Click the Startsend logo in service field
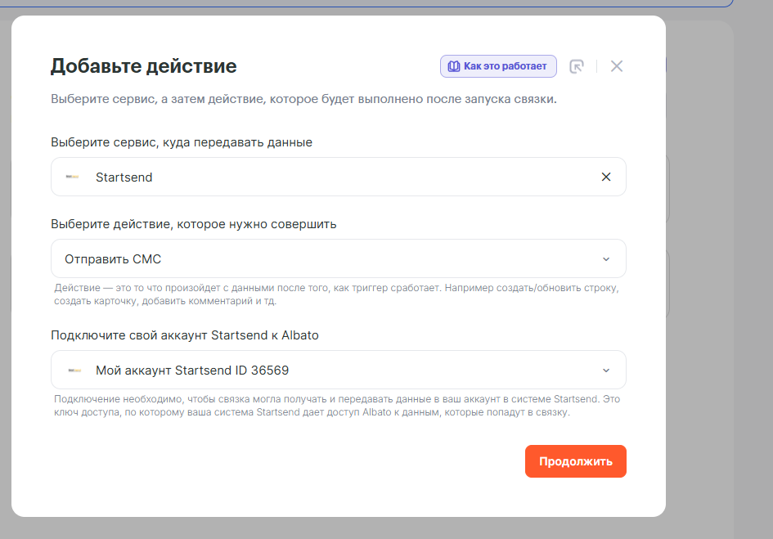The width and height of the screenshot is (773, 539). [73, 177]
